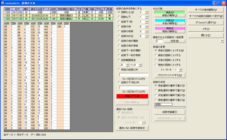Screen dimensions: 227x140
Task: Click 緑色の解除(J) button
Action: click(170, 15)
